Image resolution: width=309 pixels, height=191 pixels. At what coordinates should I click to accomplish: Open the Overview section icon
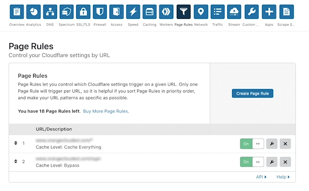(17, 12)
